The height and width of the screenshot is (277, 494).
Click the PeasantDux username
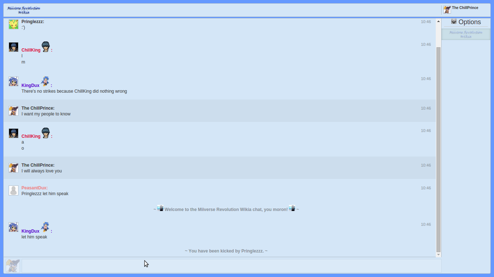tap(34, 188)
